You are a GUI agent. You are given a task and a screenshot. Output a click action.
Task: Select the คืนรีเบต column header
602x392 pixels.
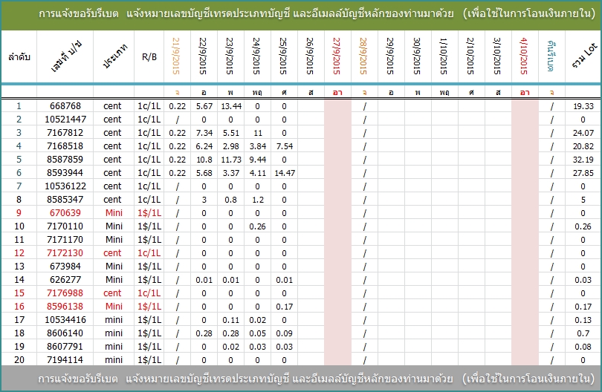[x=551, y=56]
